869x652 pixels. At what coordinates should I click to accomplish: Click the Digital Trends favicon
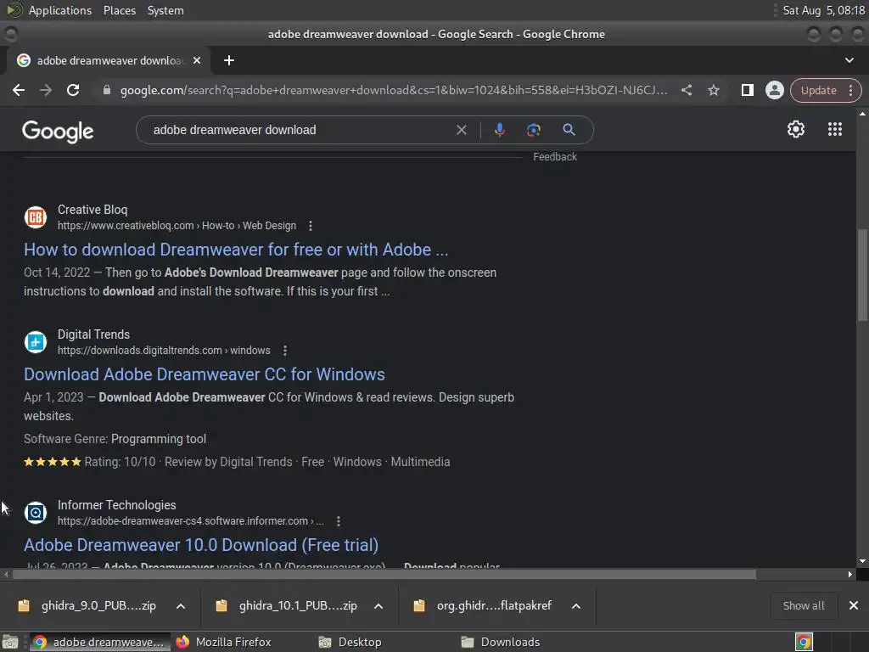click(x=36, y=342)
